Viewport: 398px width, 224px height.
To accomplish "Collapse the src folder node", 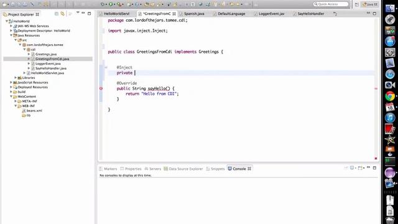I will (16, 40).
